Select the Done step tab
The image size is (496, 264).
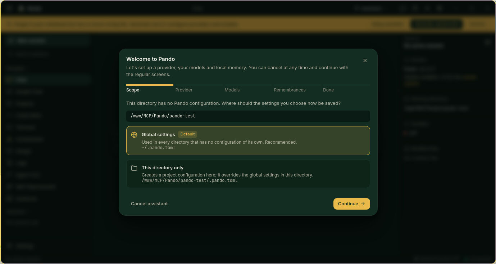click(346, 89)
